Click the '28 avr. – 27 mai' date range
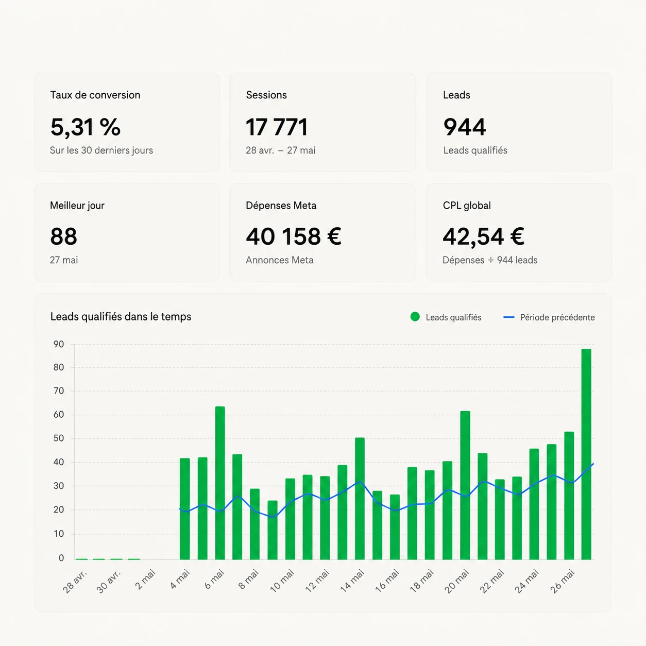This screenshot has height=646, width=646. 281,150
